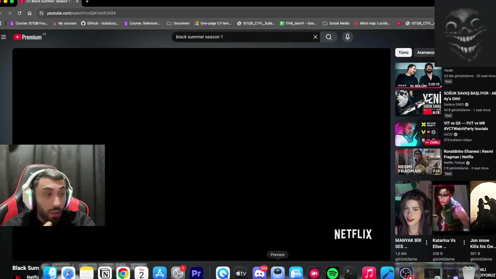
Task: Open a new Chrome tab
Action: 87,2
